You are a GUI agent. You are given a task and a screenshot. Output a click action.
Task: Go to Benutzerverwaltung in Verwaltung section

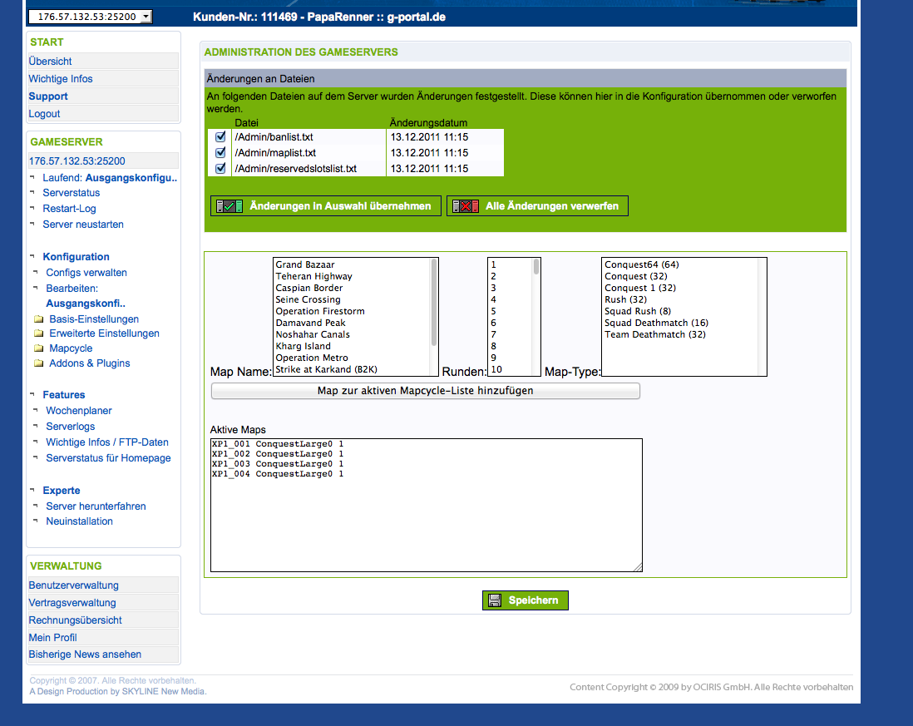click(x=74, y=585)
